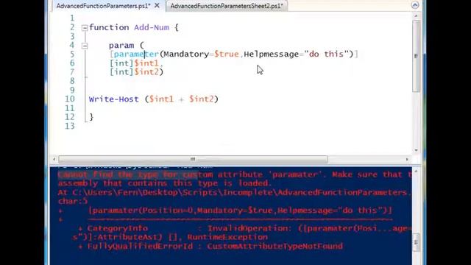Close the AdvancedFunctionParameters.ps1 tab

157,5
